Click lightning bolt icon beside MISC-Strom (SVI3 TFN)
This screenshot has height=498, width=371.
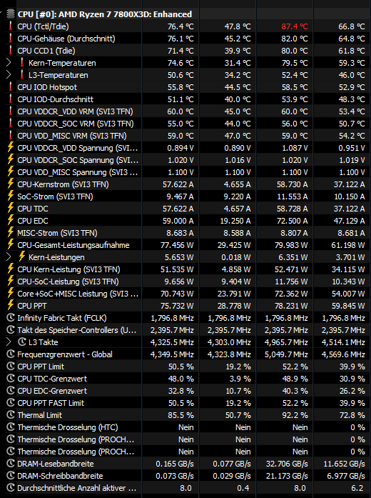[11, 232]
